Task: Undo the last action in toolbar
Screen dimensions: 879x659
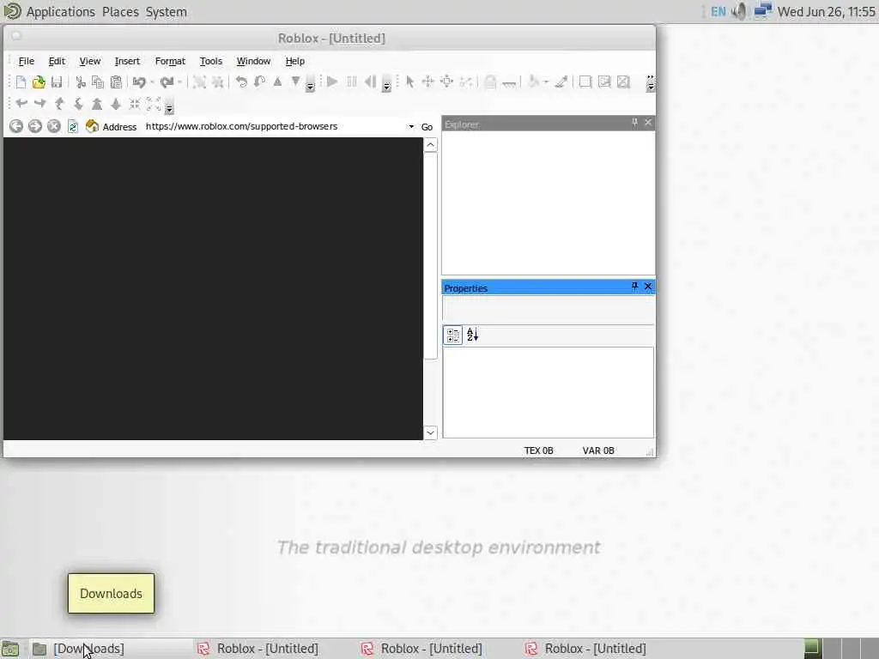Action: [139, 82]
